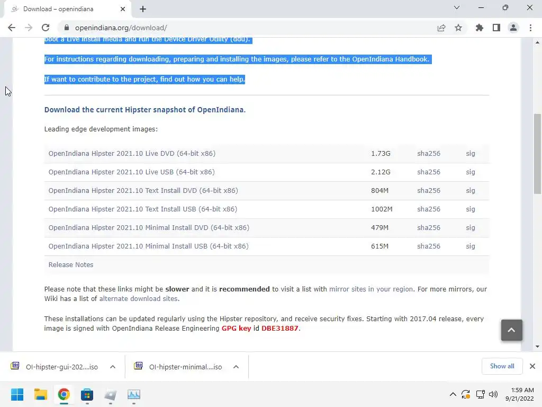Open the Release Notes link
The height and width of the screenshot is (407, 542).
click(71, 265)
